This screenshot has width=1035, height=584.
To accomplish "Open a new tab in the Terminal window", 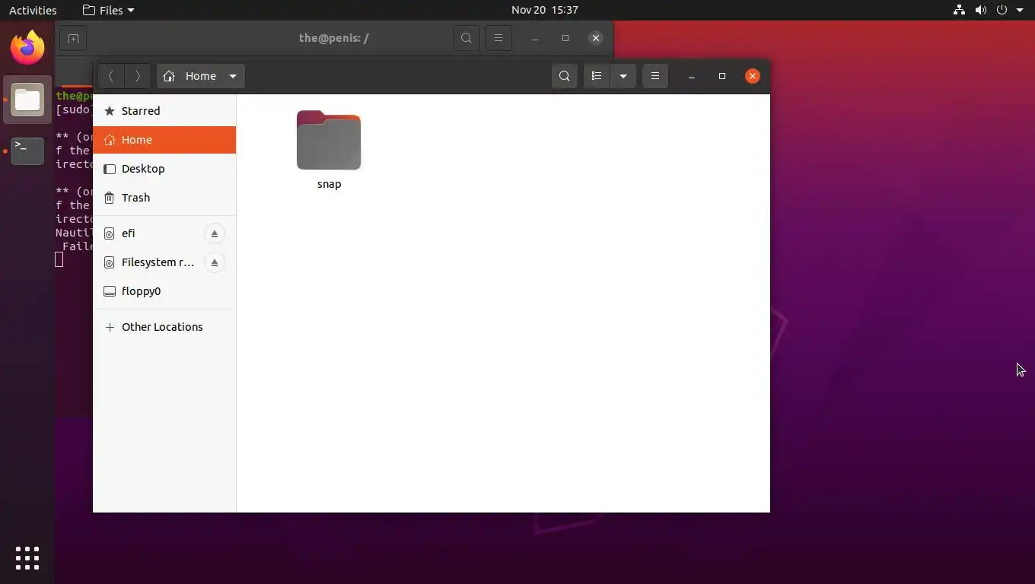I will (x=73, y=38).
